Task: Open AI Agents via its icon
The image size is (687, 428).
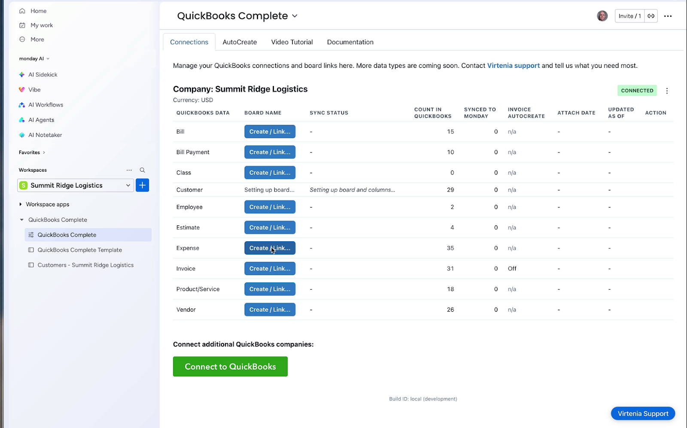Action: click(x=22, y=120)
